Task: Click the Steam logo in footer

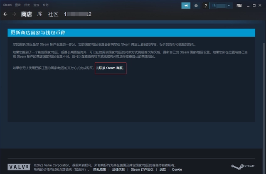Action: (x=244, y=167)
